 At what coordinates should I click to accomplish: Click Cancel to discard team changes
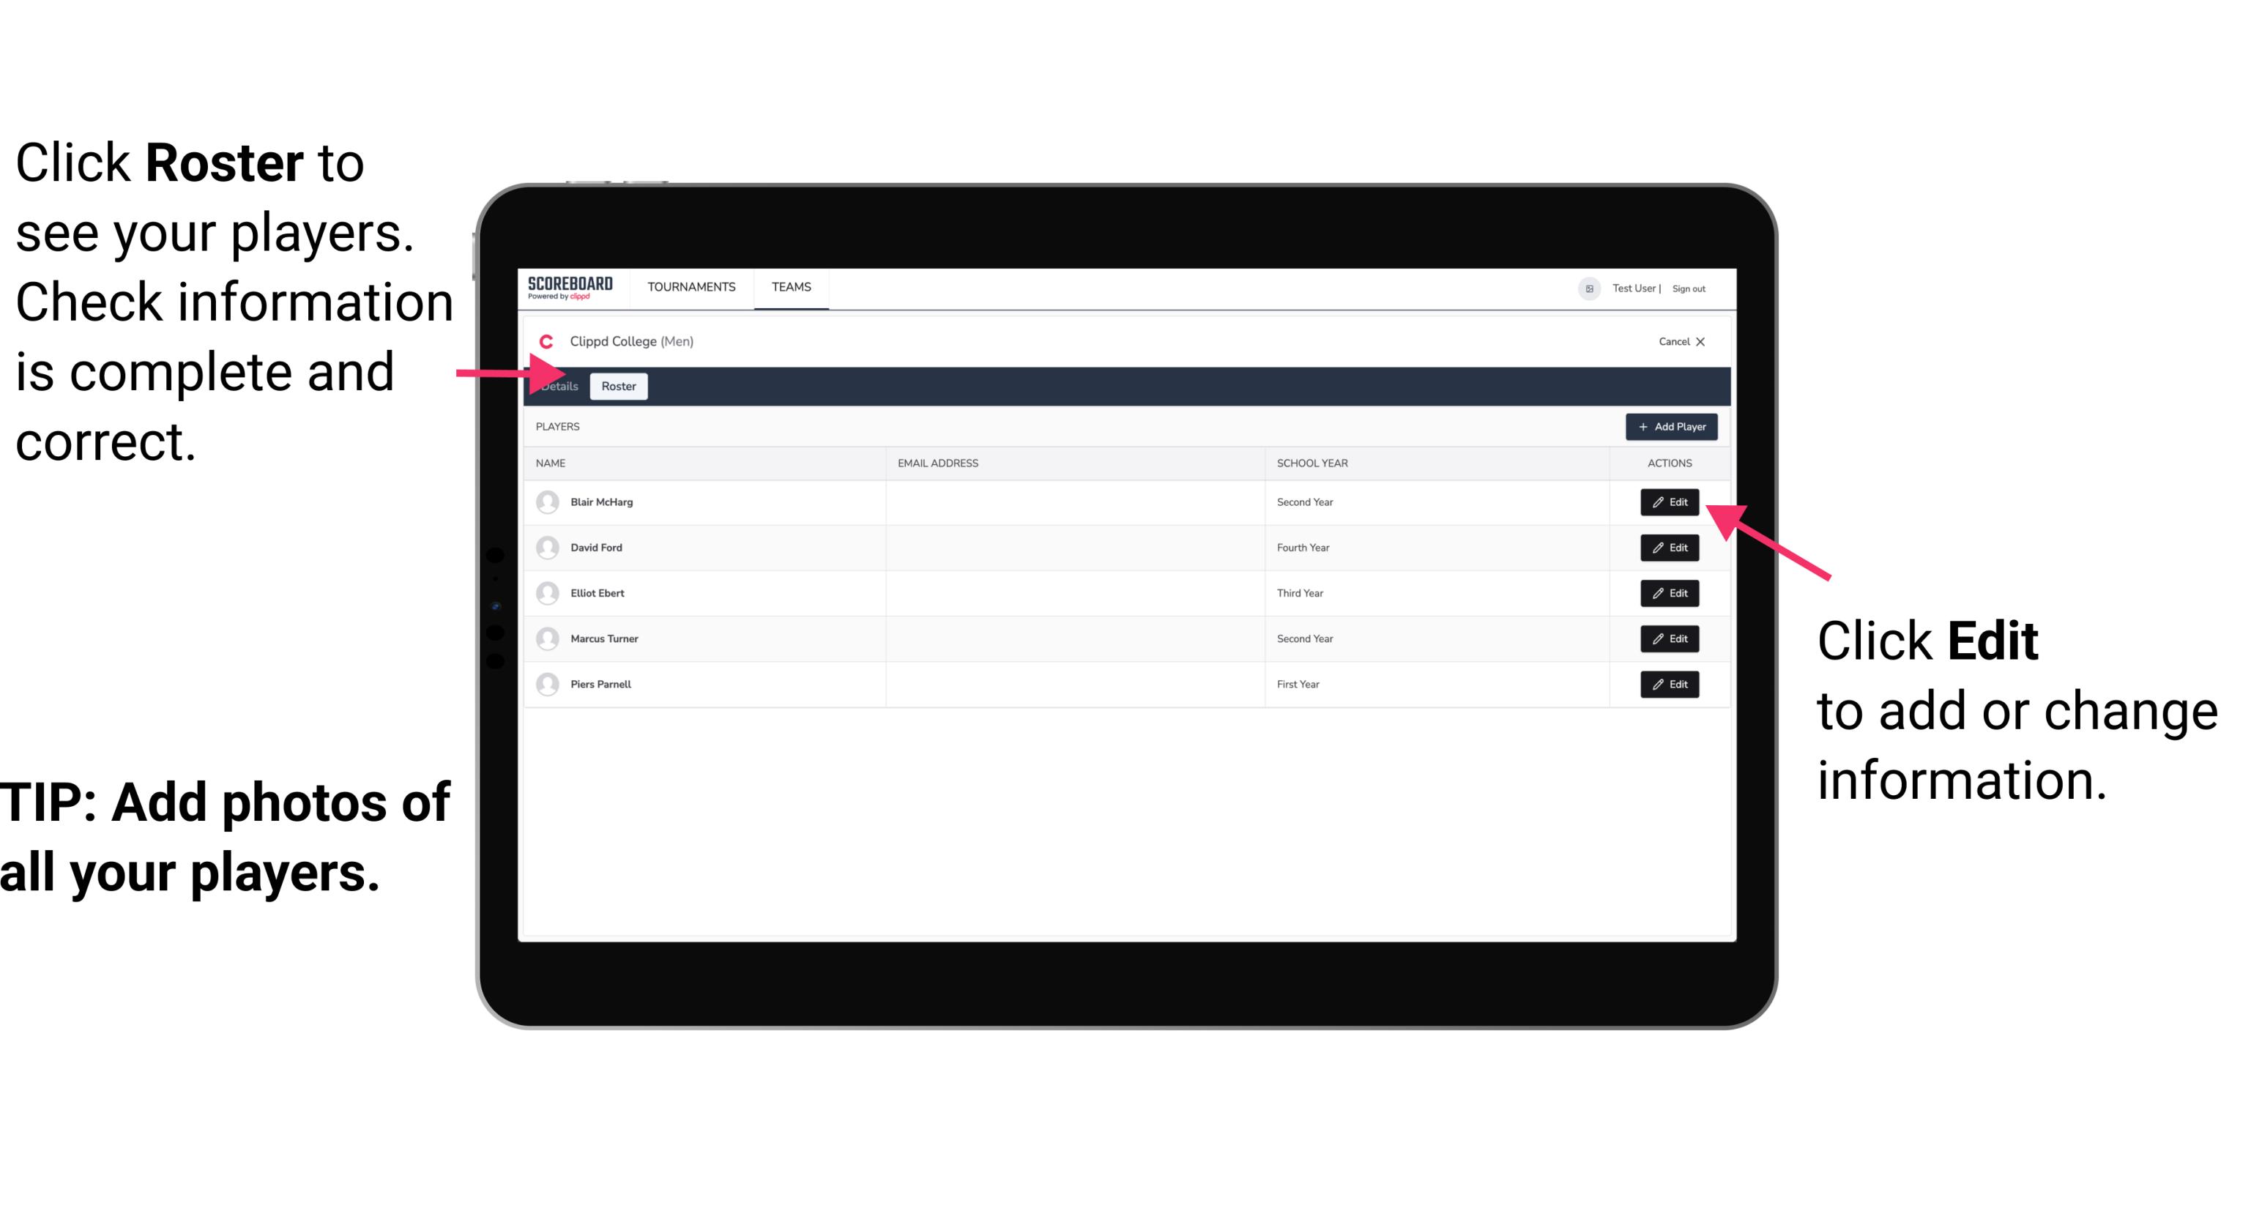(x=1680, y=340)
